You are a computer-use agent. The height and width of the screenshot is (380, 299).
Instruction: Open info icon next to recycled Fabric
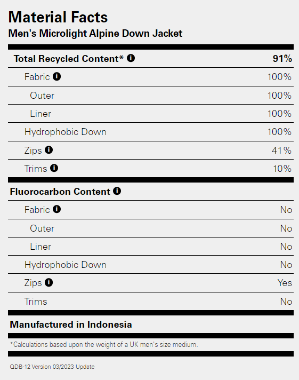[x=57, y=76]
